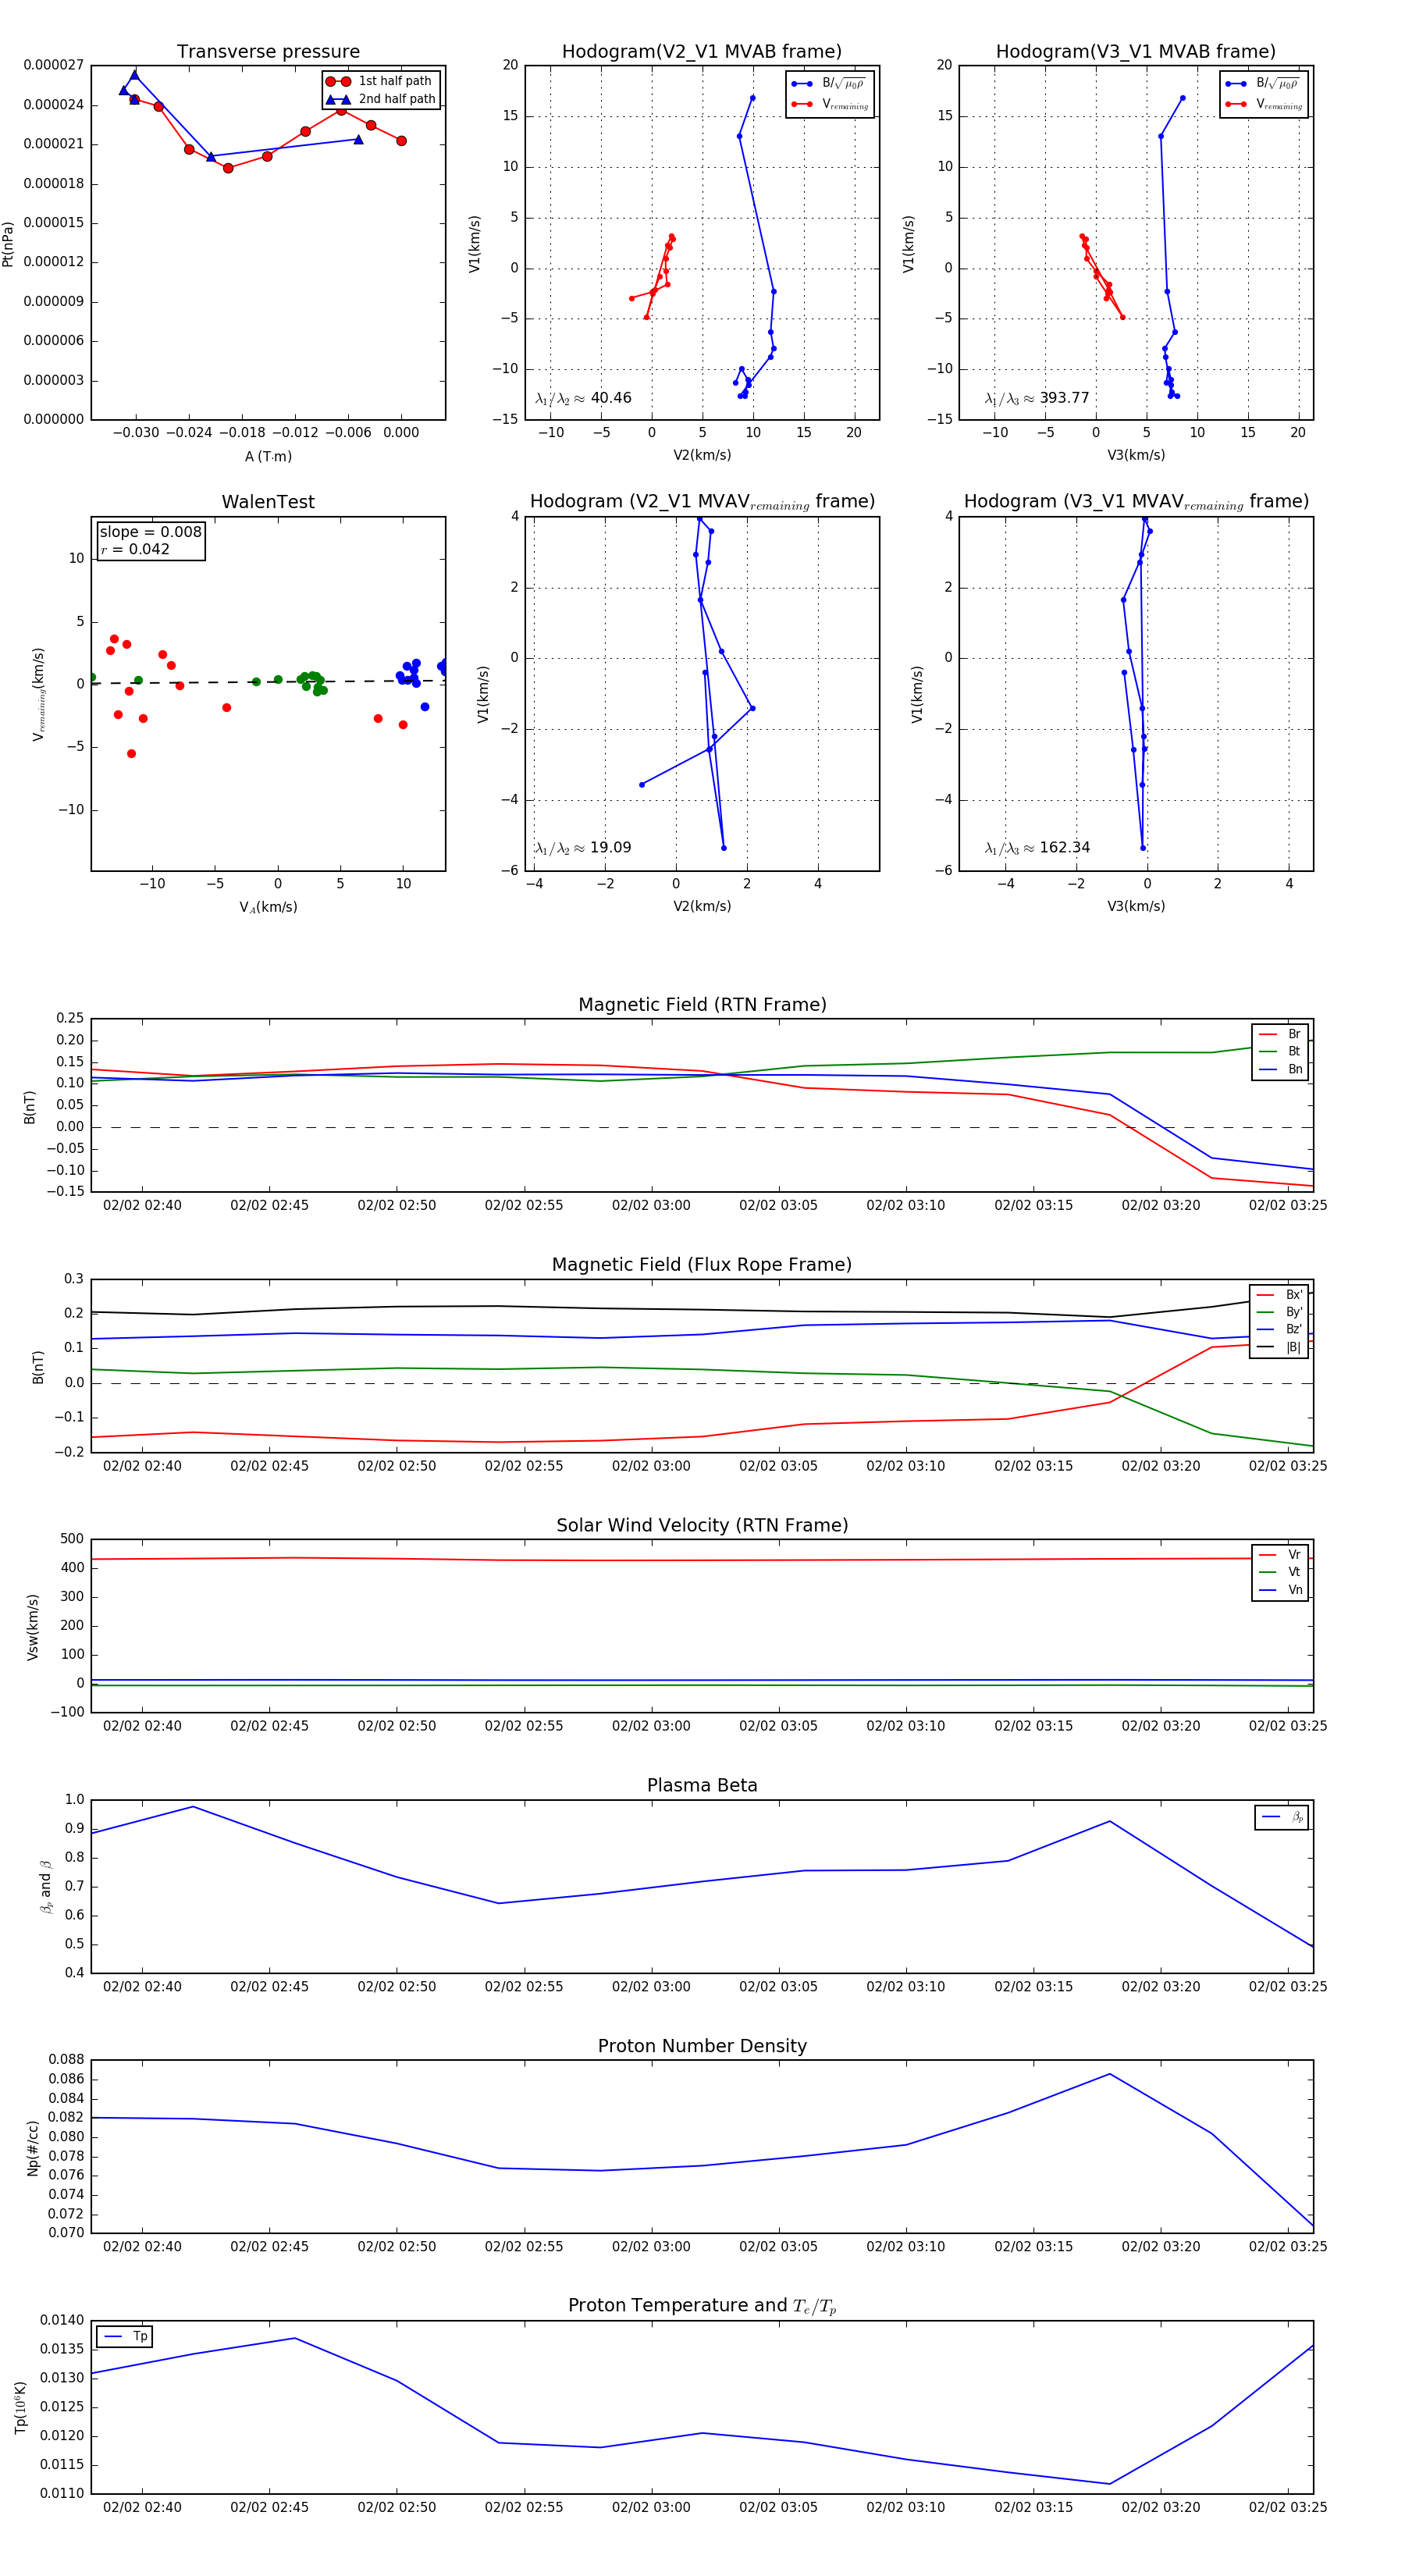Click the "Tp(10^6K)" y-axis label
Viewport: 1405px width, 2576px height.
21,2407
